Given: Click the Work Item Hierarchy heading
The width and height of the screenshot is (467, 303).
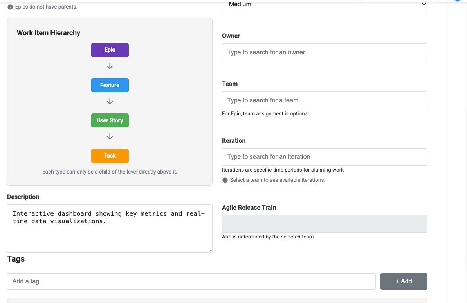Looking at the screenshot, I should [x=49, y=33].
